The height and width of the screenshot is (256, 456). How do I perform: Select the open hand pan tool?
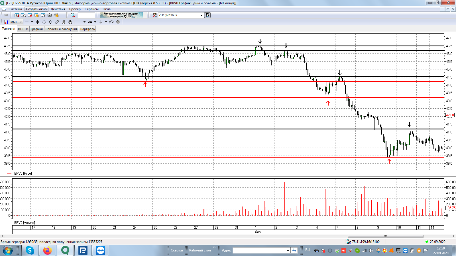click(x=70, y=22)
